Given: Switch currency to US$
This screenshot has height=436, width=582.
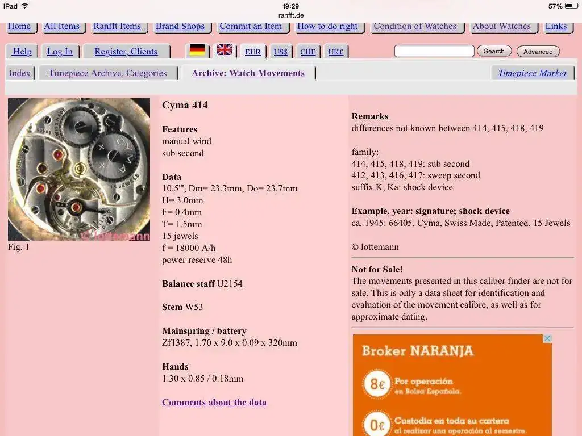Looking at the screenshot, I should (x=281, y=52).
